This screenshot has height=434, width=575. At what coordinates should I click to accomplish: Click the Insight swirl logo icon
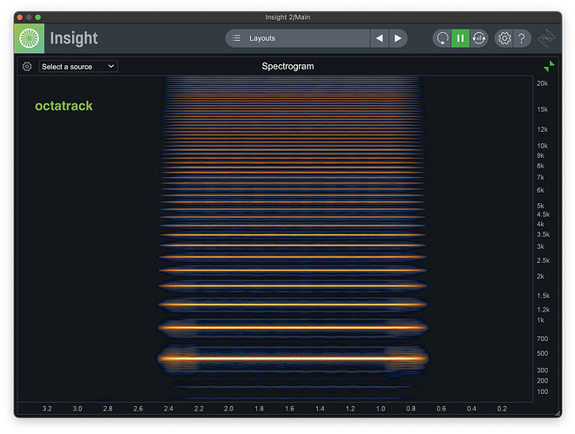click(29, 38)
